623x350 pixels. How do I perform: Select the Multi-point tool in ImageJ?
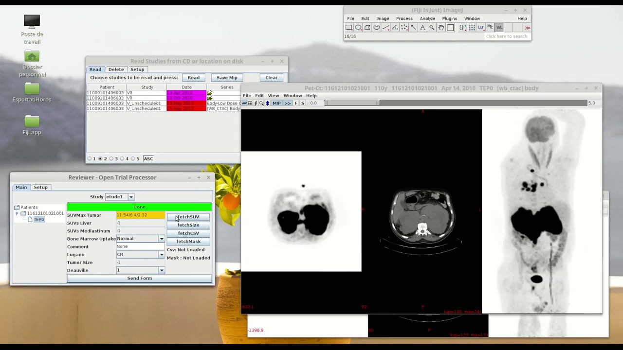point(404,27)
